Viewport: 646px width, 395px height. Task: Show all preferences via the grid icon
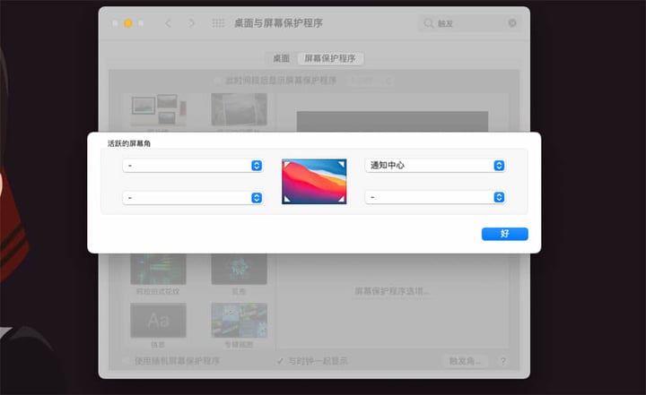[x=218, y=23]
